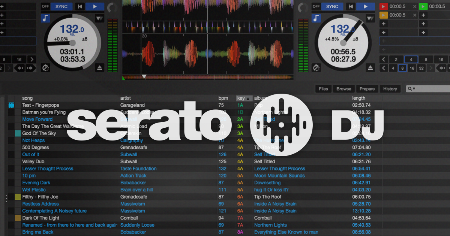
Task: Click the left deck's bottom-left dial icon
Action: pos(46,67)
